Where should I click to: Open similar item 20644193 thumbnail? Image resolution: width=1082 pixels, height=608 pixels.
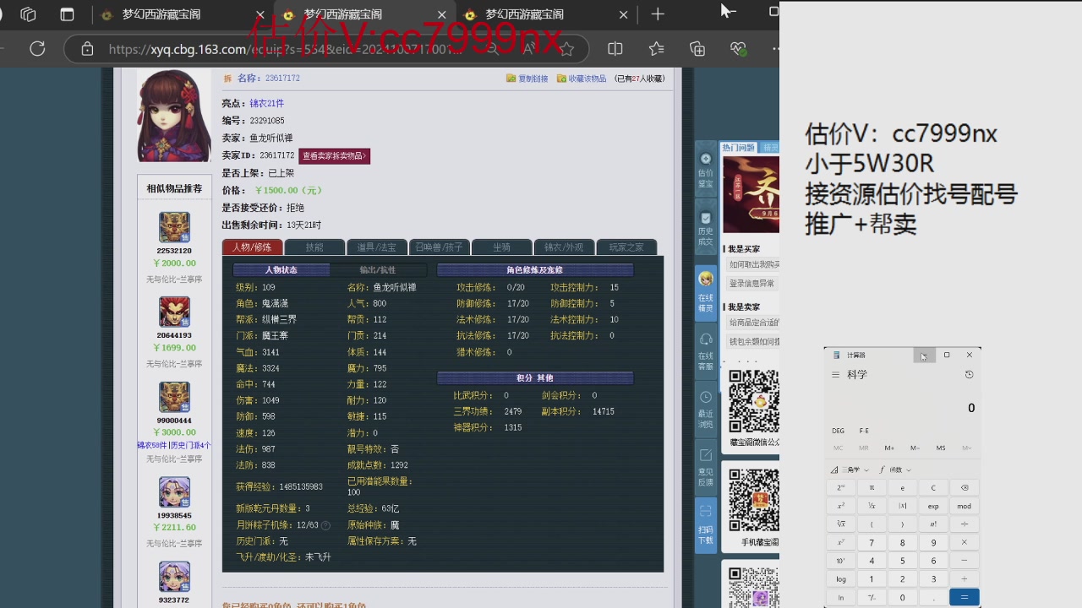(x=174, y=312)
